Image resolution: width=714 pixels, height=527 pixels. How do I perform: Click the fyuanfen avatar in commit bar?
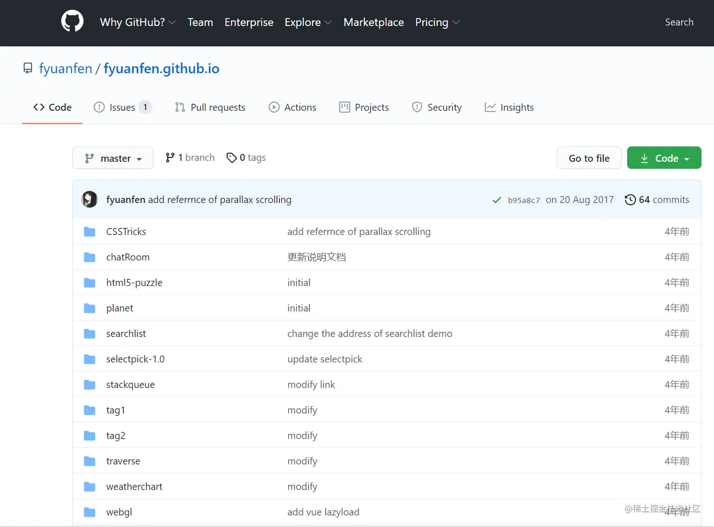pyautogui.click(x=89, y=200)
